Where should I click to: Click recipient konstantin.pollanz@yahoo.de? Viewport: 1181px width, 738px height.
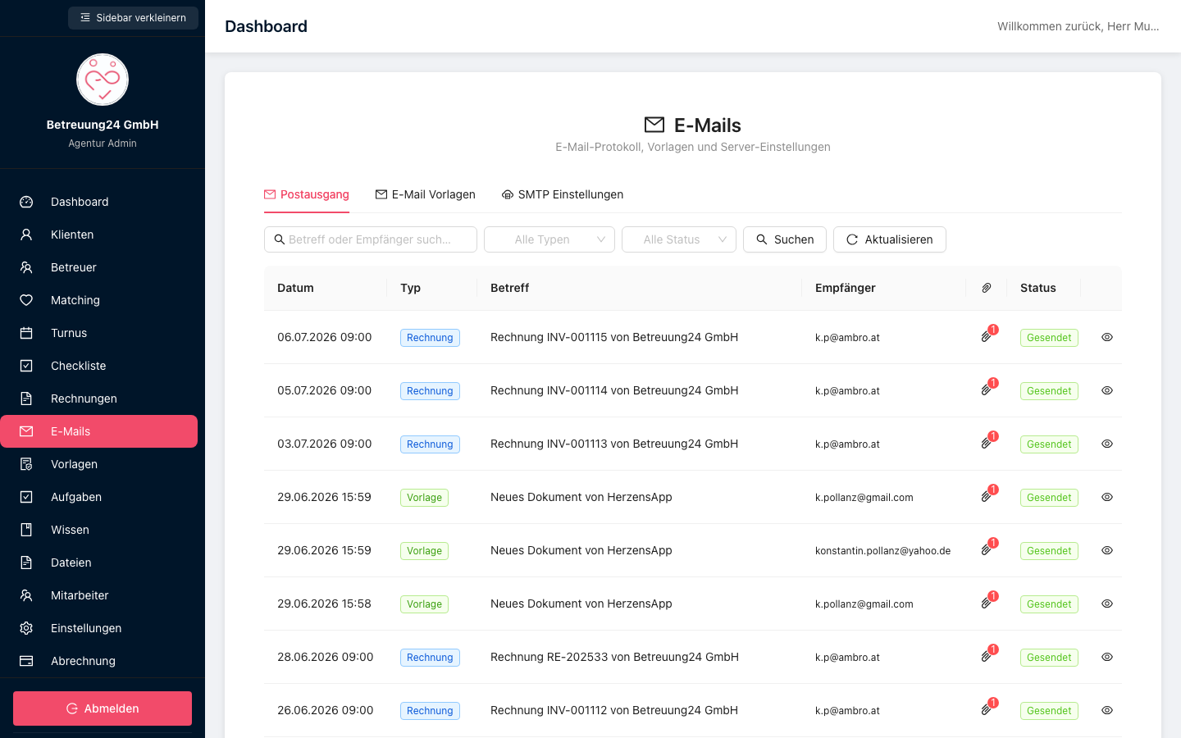(x=882, y=551)
